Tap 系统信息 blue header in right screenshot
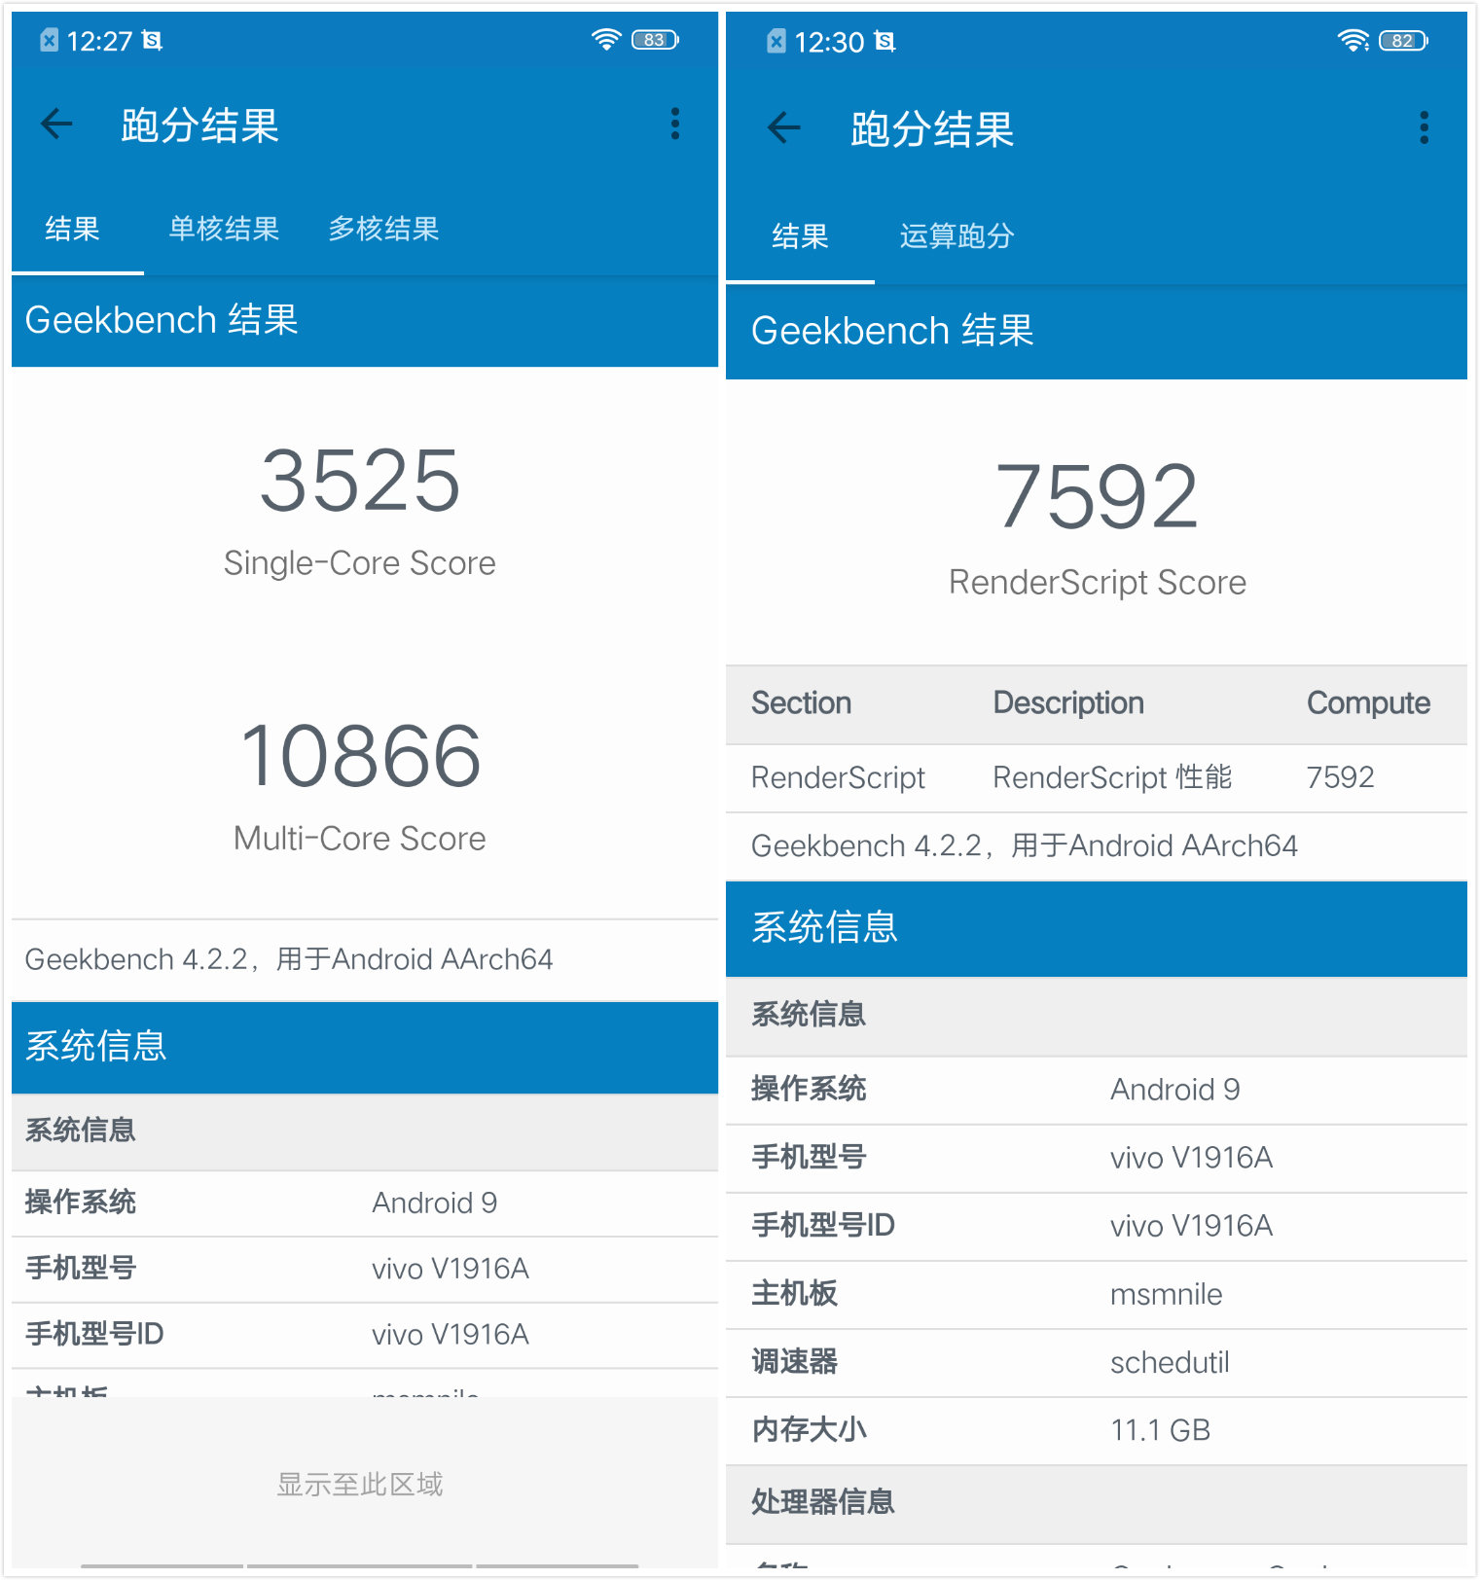 coord(1097,928)
